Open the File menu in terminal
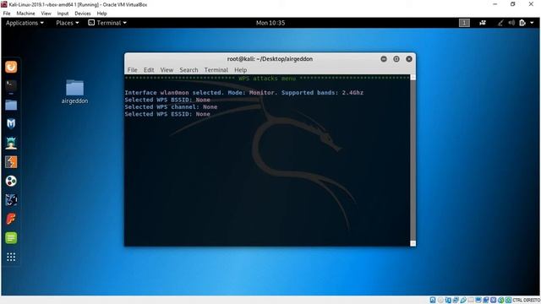This screenshot has height=304, width=541. click(x=132, y=70)
